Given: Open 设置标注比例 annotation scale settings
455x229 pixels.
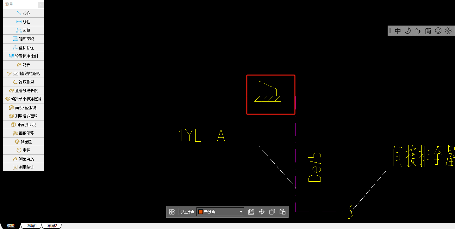Looking at the screenshot, I should [23, 56].
